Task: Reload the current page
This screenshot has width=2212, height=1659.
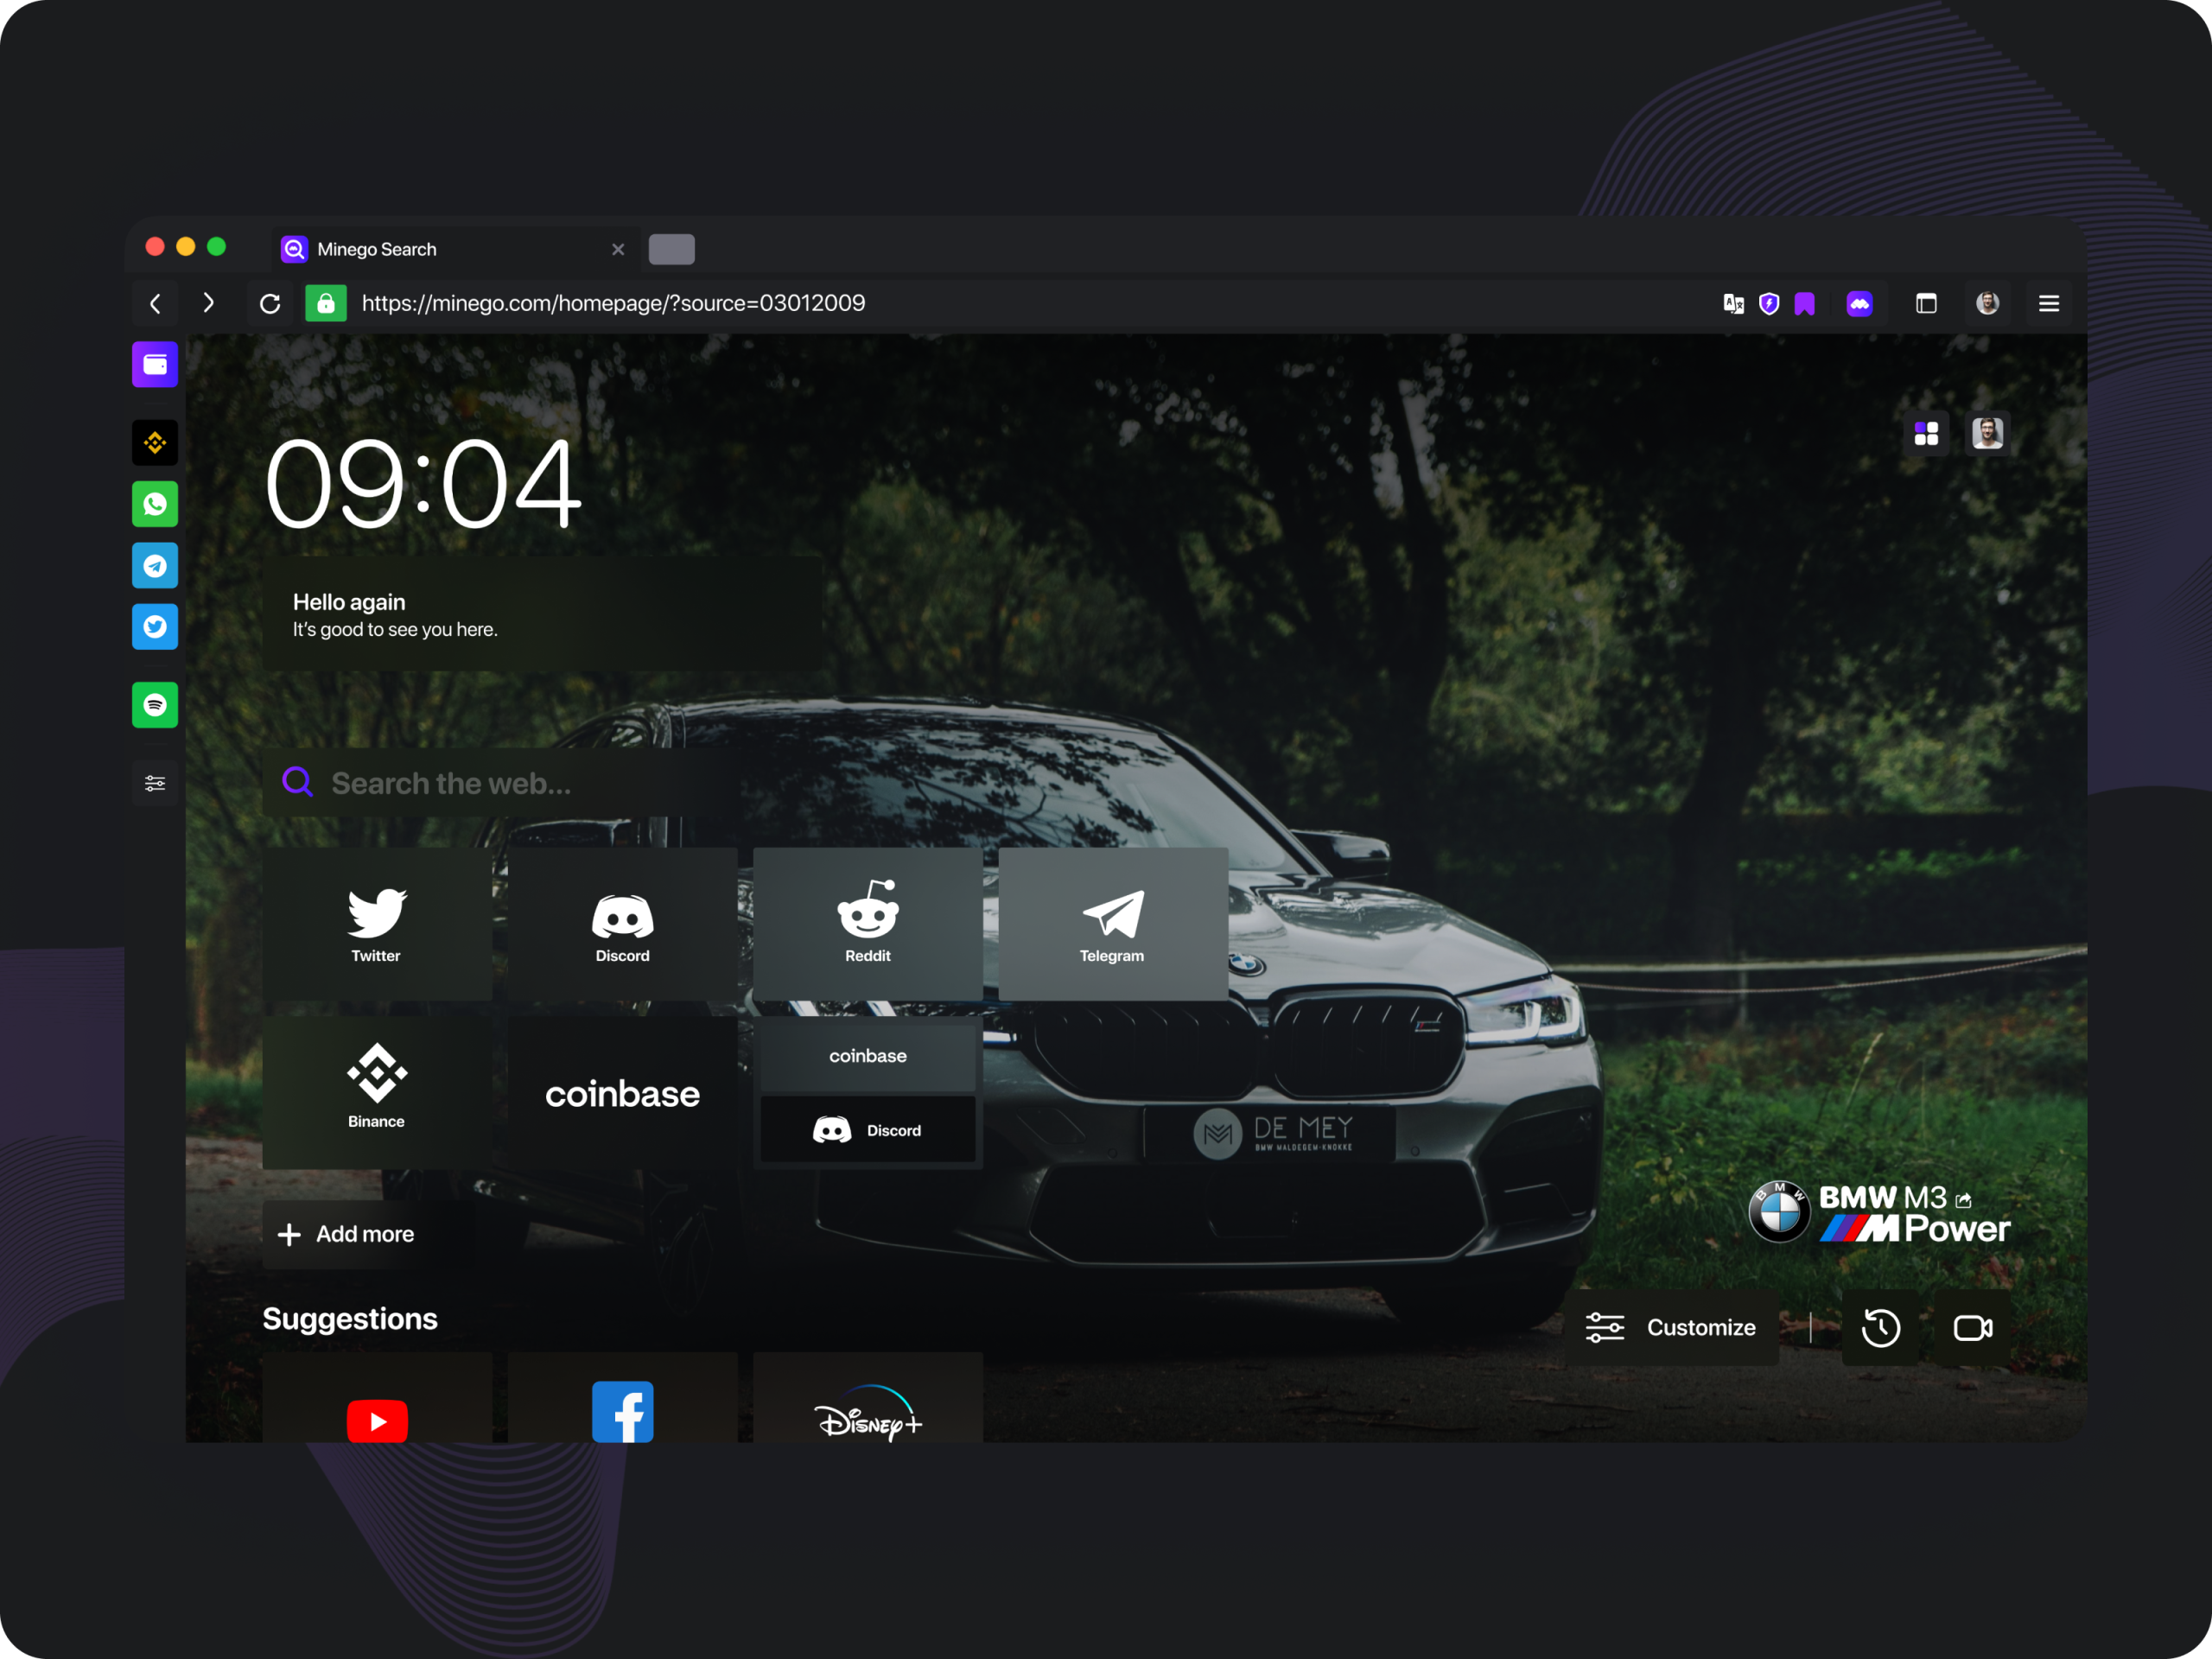Action: (x=270, y=303)
